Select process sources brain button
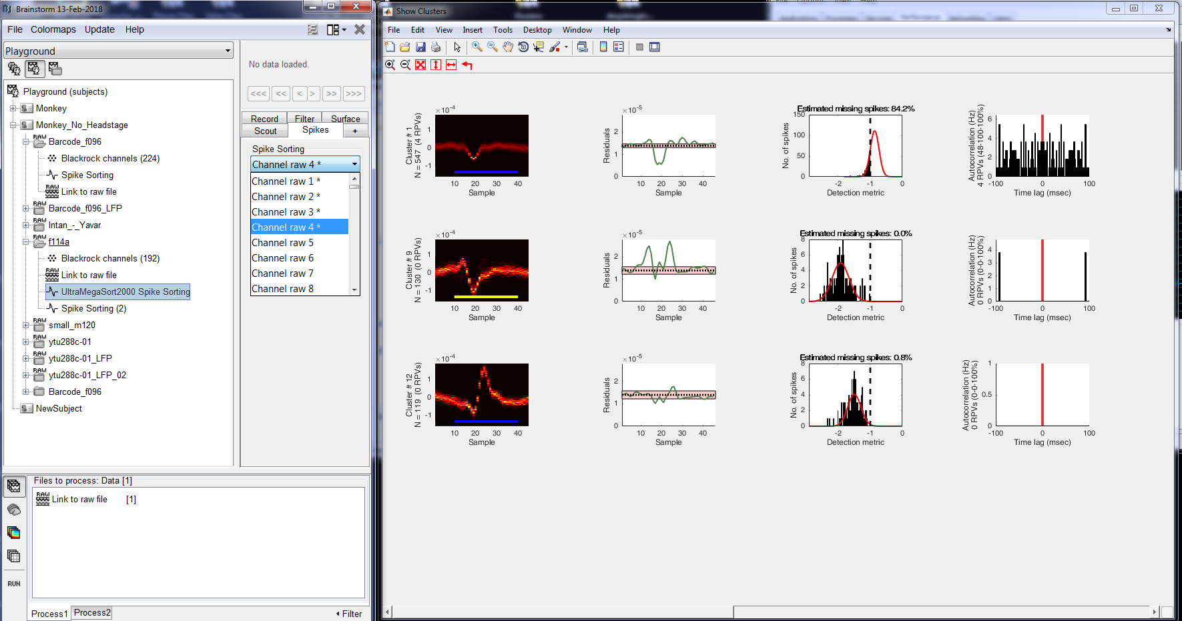 click(14, 510)
